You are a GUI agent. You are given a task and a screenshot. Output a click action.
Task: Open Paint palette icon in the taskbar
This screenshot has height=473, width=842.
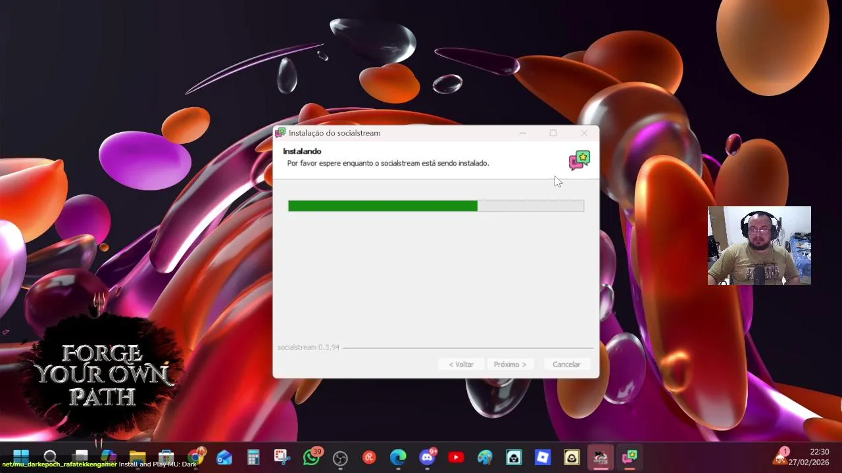(485, 457)
